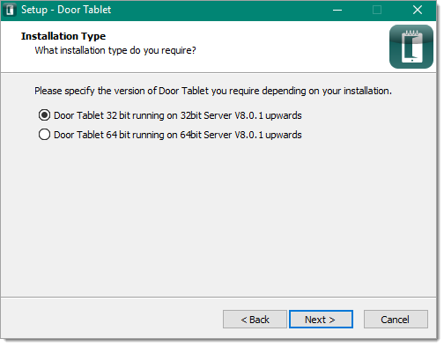
Task: Click the 'Installation Type' heading
Action: coord(63,36)
